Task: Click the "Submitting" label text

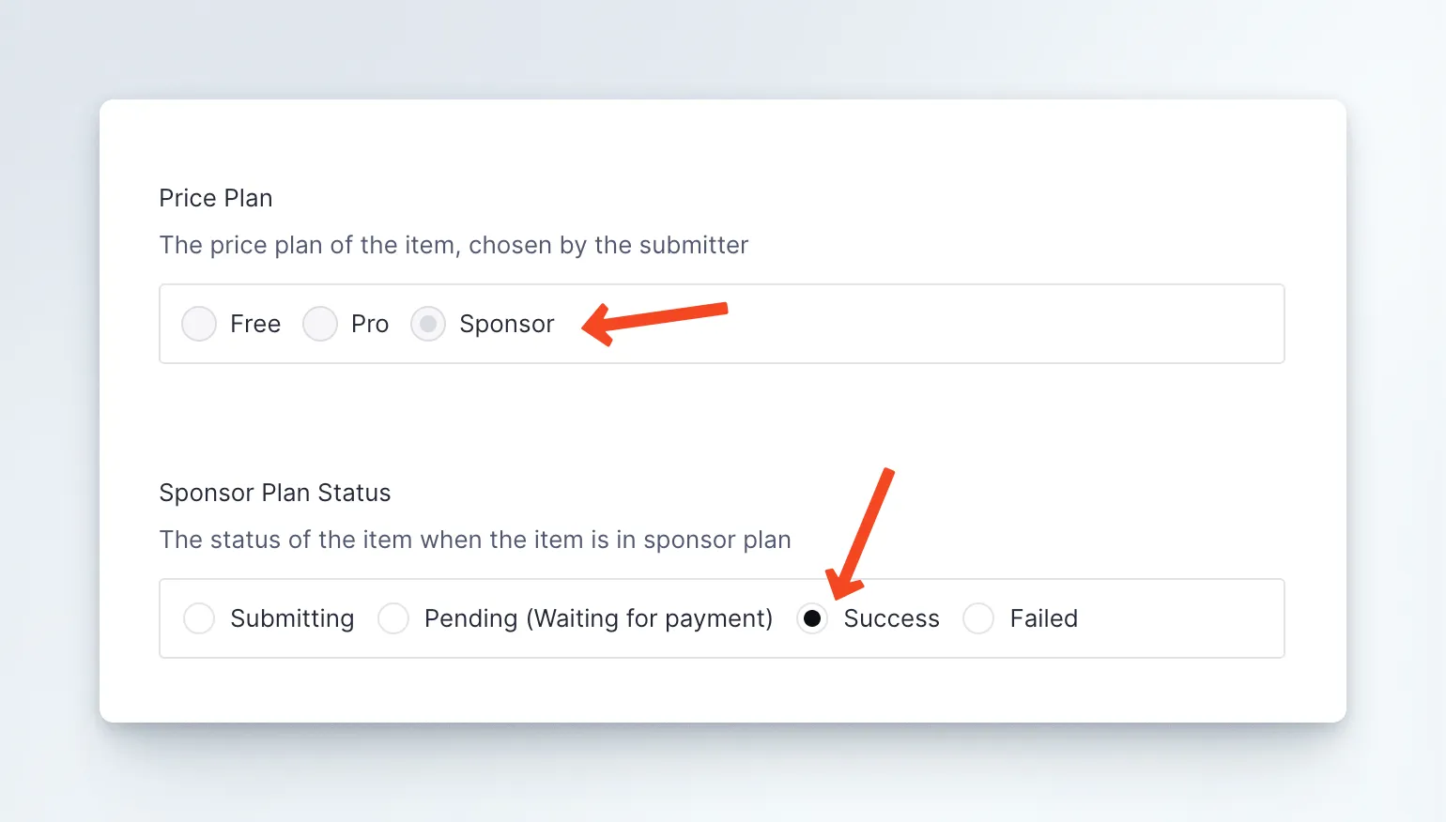Action: [x=292, y=618]
